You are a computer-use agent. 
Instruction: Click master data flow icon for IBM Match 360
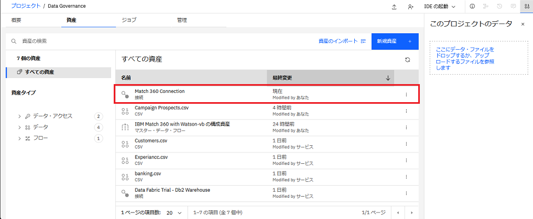pos(125,127)
